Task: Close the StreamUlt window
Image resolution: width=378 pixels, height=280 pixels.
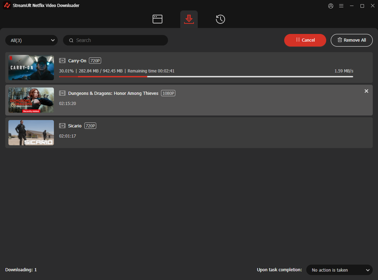Action: pyautogui.click(x=372, y=6)
